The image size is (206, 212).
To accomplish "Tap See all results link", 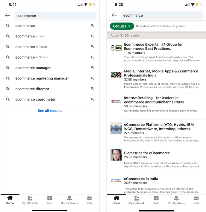I will (50, 111).
